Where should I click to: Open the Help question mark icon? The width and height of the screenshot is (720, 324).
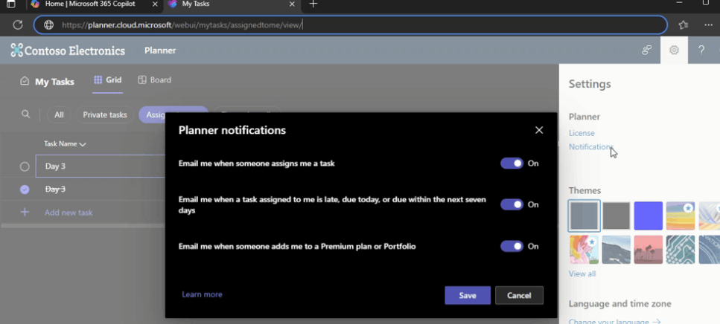(x=701, y=50)
